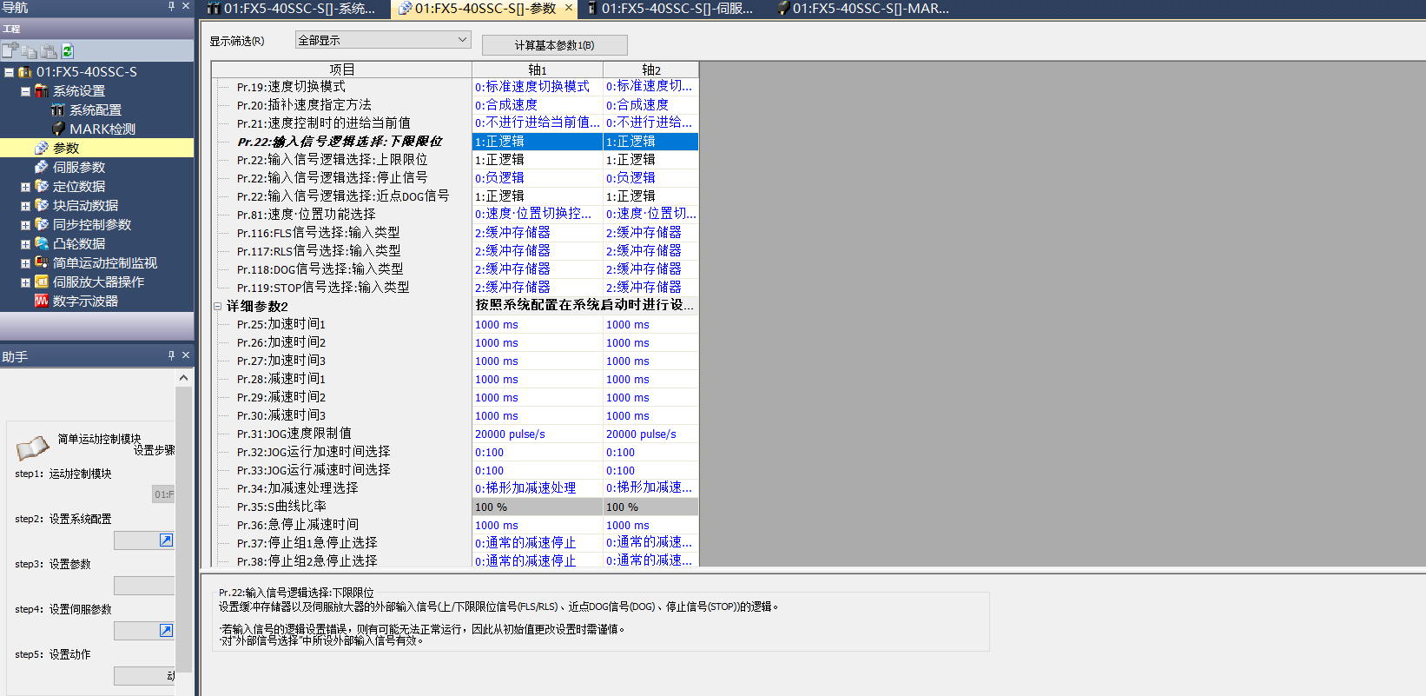
Task: Open 数字示波器 digital oscilloscope
Action: (x=84, y=302)
